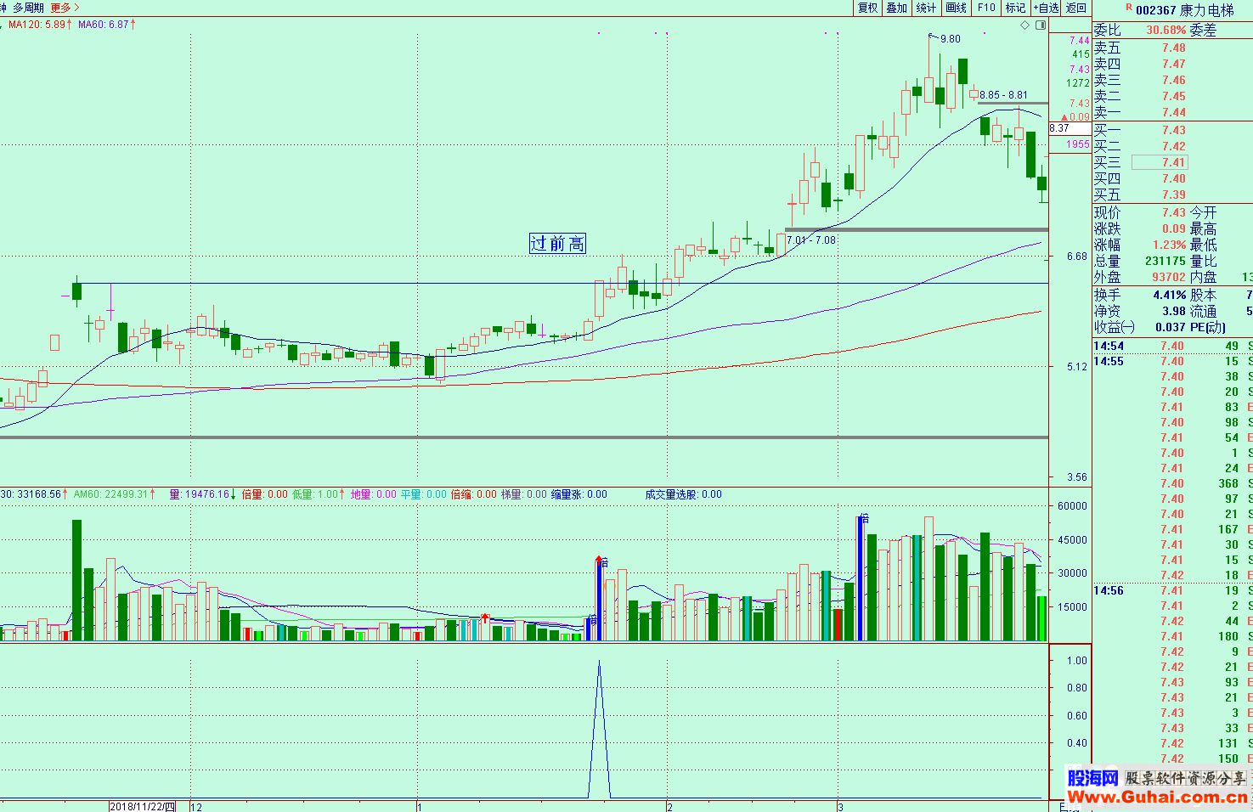Click the MA60: 6.87 indicator label
The width and height of the screenshot is (1253, 812).
(x=107, y=25)
